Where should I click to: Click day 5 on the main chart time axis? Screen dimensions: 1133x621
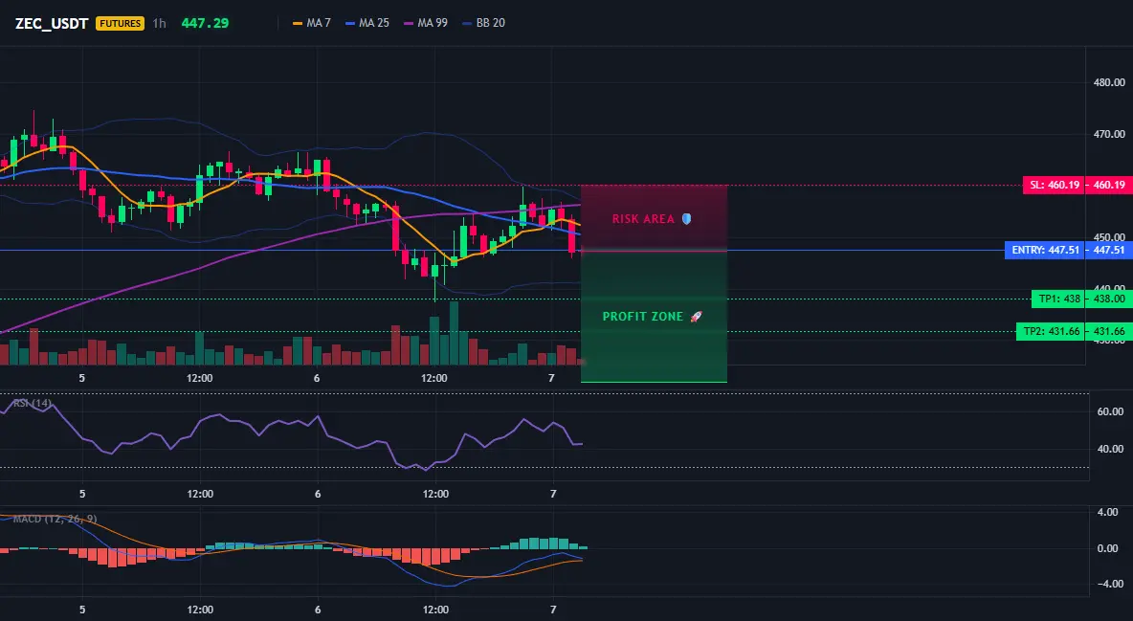(x=81, y=378)
